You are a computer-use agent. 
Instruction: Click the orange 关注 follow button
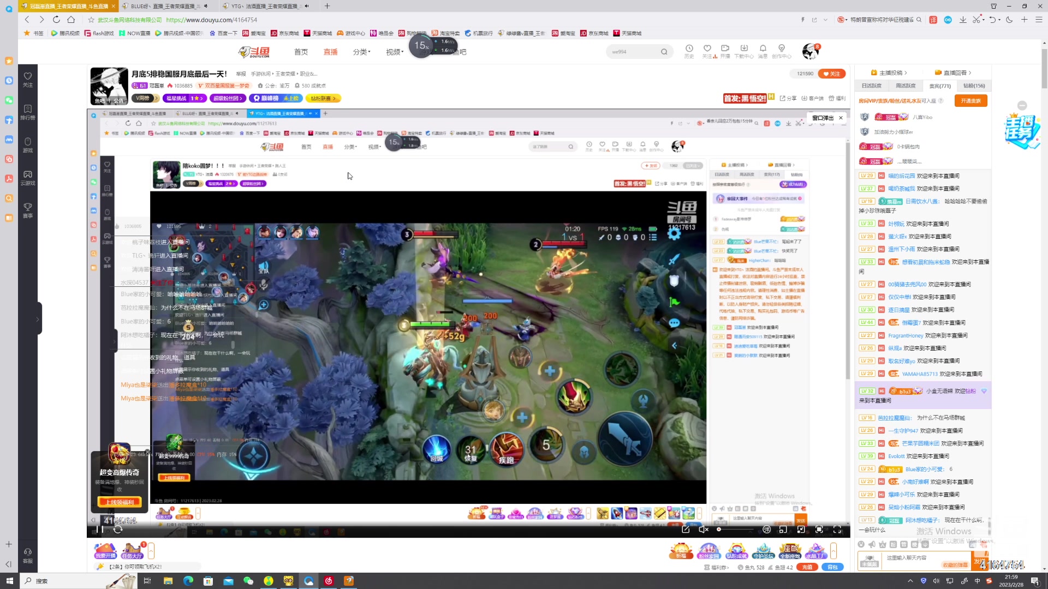click(832, 74)
